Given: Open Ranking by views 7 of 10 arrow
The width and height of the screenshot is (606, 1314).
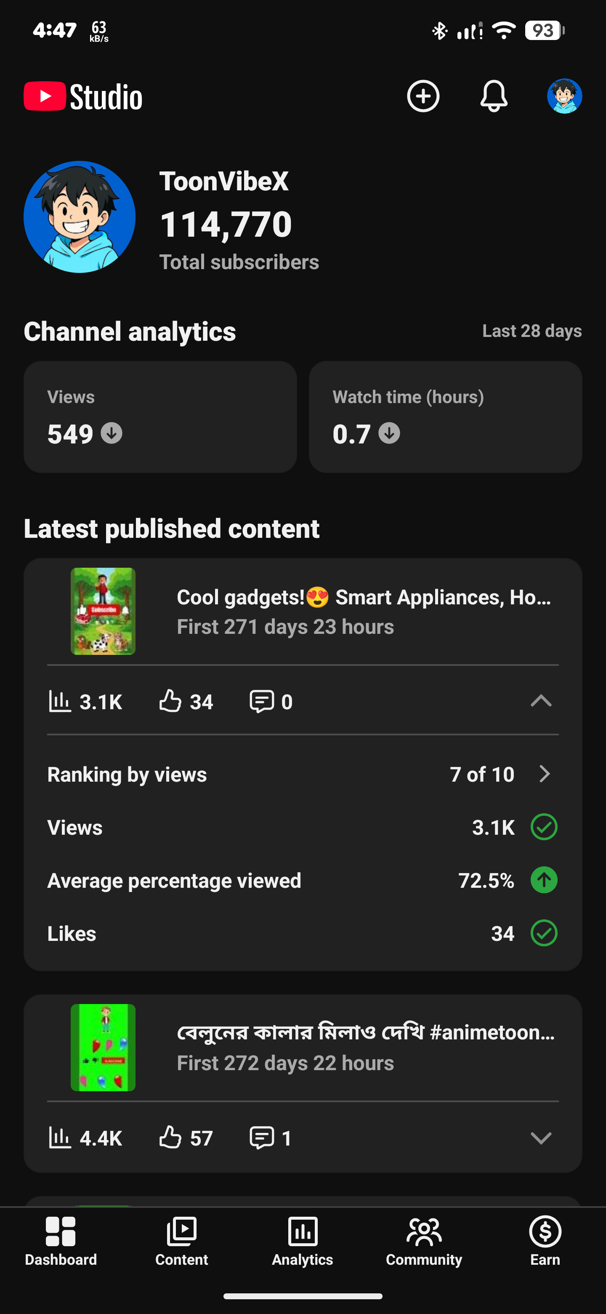Looking at the screenshot, I should click(544, 774).
